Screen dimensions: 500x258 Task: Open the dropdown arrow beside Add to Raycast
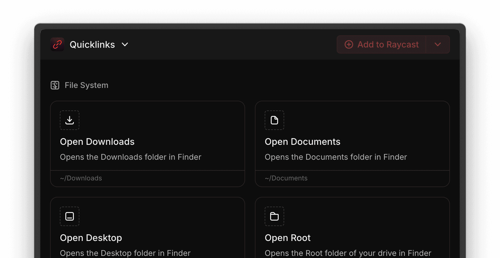(438, 44)
